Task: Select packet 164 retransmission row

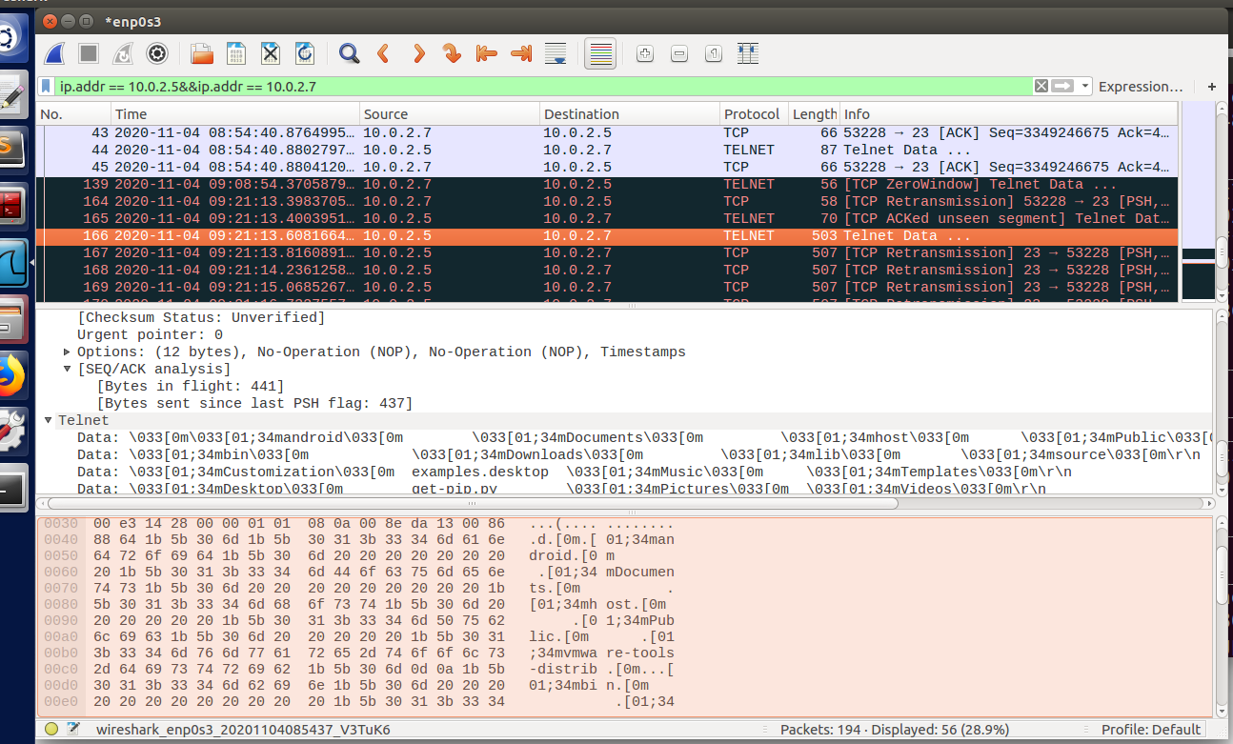Action: pyautogui.click(x=607, y=201)
